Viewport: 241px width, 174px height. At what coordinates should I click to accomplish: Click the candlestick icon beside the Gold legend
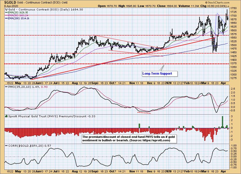click(x=6, y=10)
